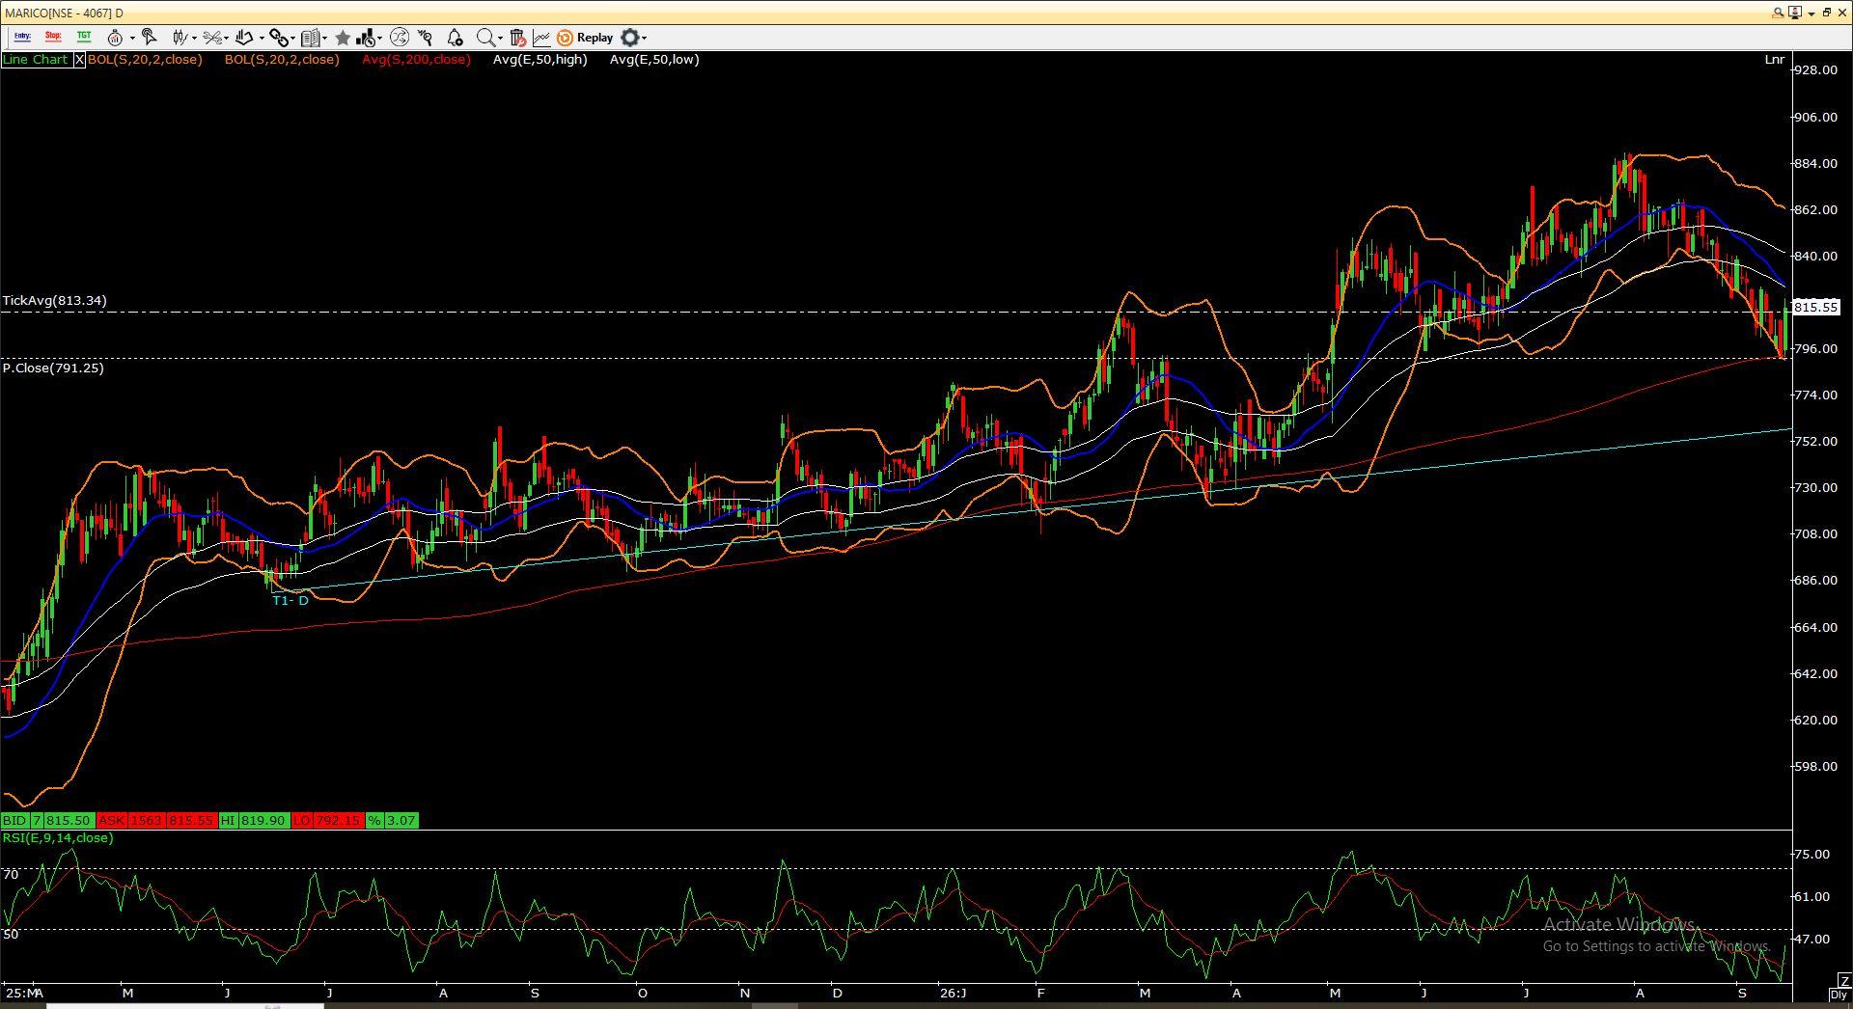Select RSI(E,9,14,close) indicator label
The width and height of the screenshot is (1853, 1009).
click(x=58, y=838)
